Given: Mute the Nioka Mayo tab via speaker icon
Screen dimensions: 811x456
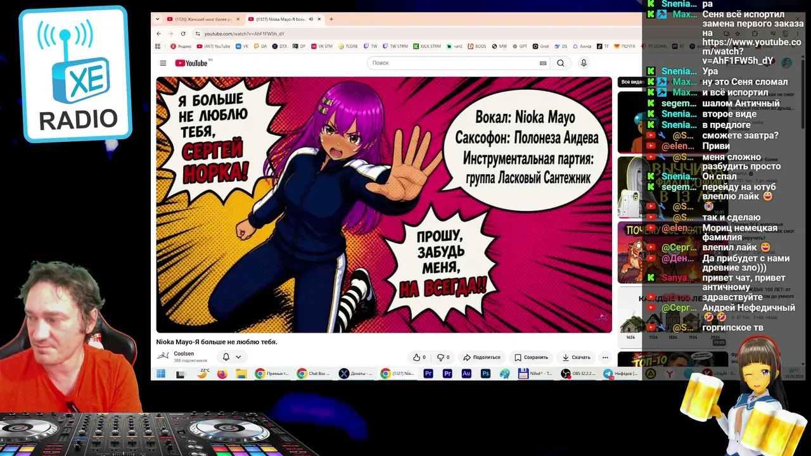Looking at the screenshot, I should click(x=310, y=19).
